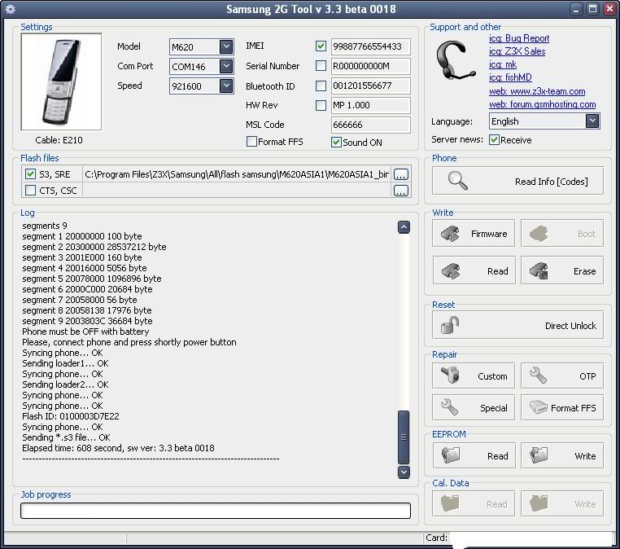
Task: Click the Write section Read chip icon
Action: click(x=451, y=271)
